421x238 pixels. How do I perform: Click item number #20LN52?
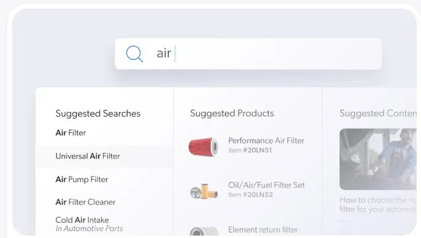[258, 195]
